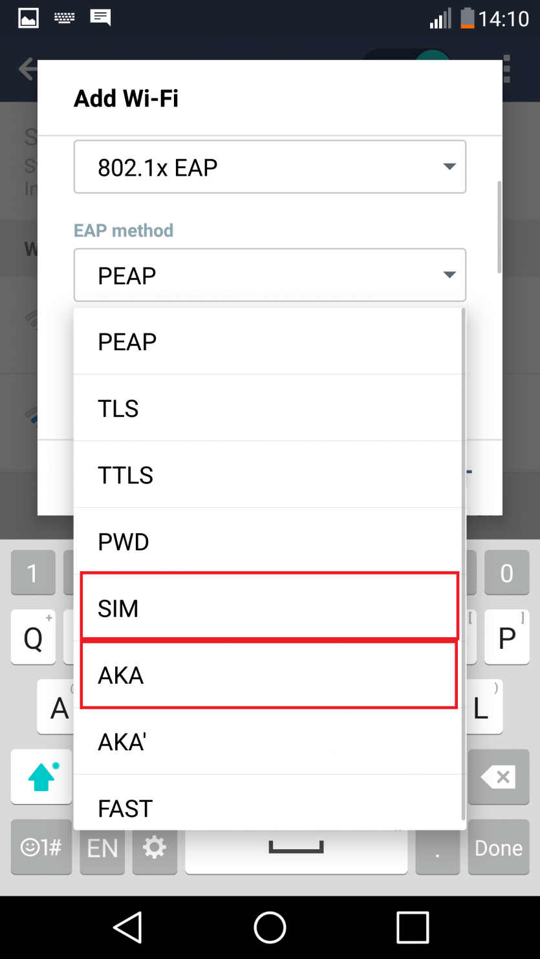Click the dialog's vertical scrollbar
Viewport: 540px width, 959px height.
pyautogui.click(x=499, y=226)
